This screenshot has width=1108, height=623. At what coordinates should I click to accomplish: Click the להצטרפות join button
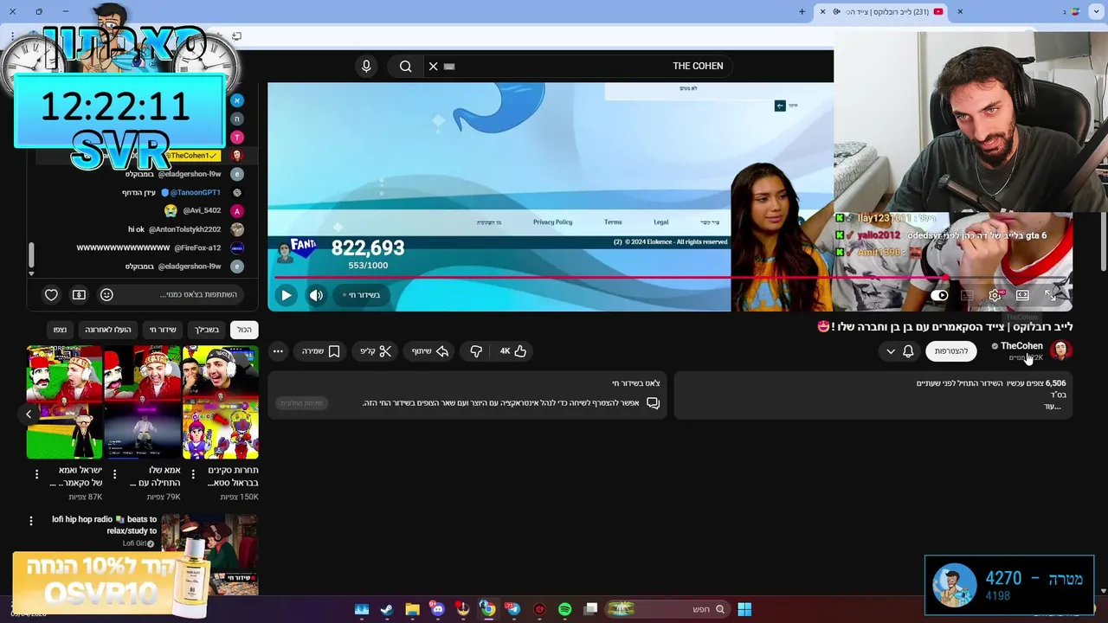tap(951, 350)
